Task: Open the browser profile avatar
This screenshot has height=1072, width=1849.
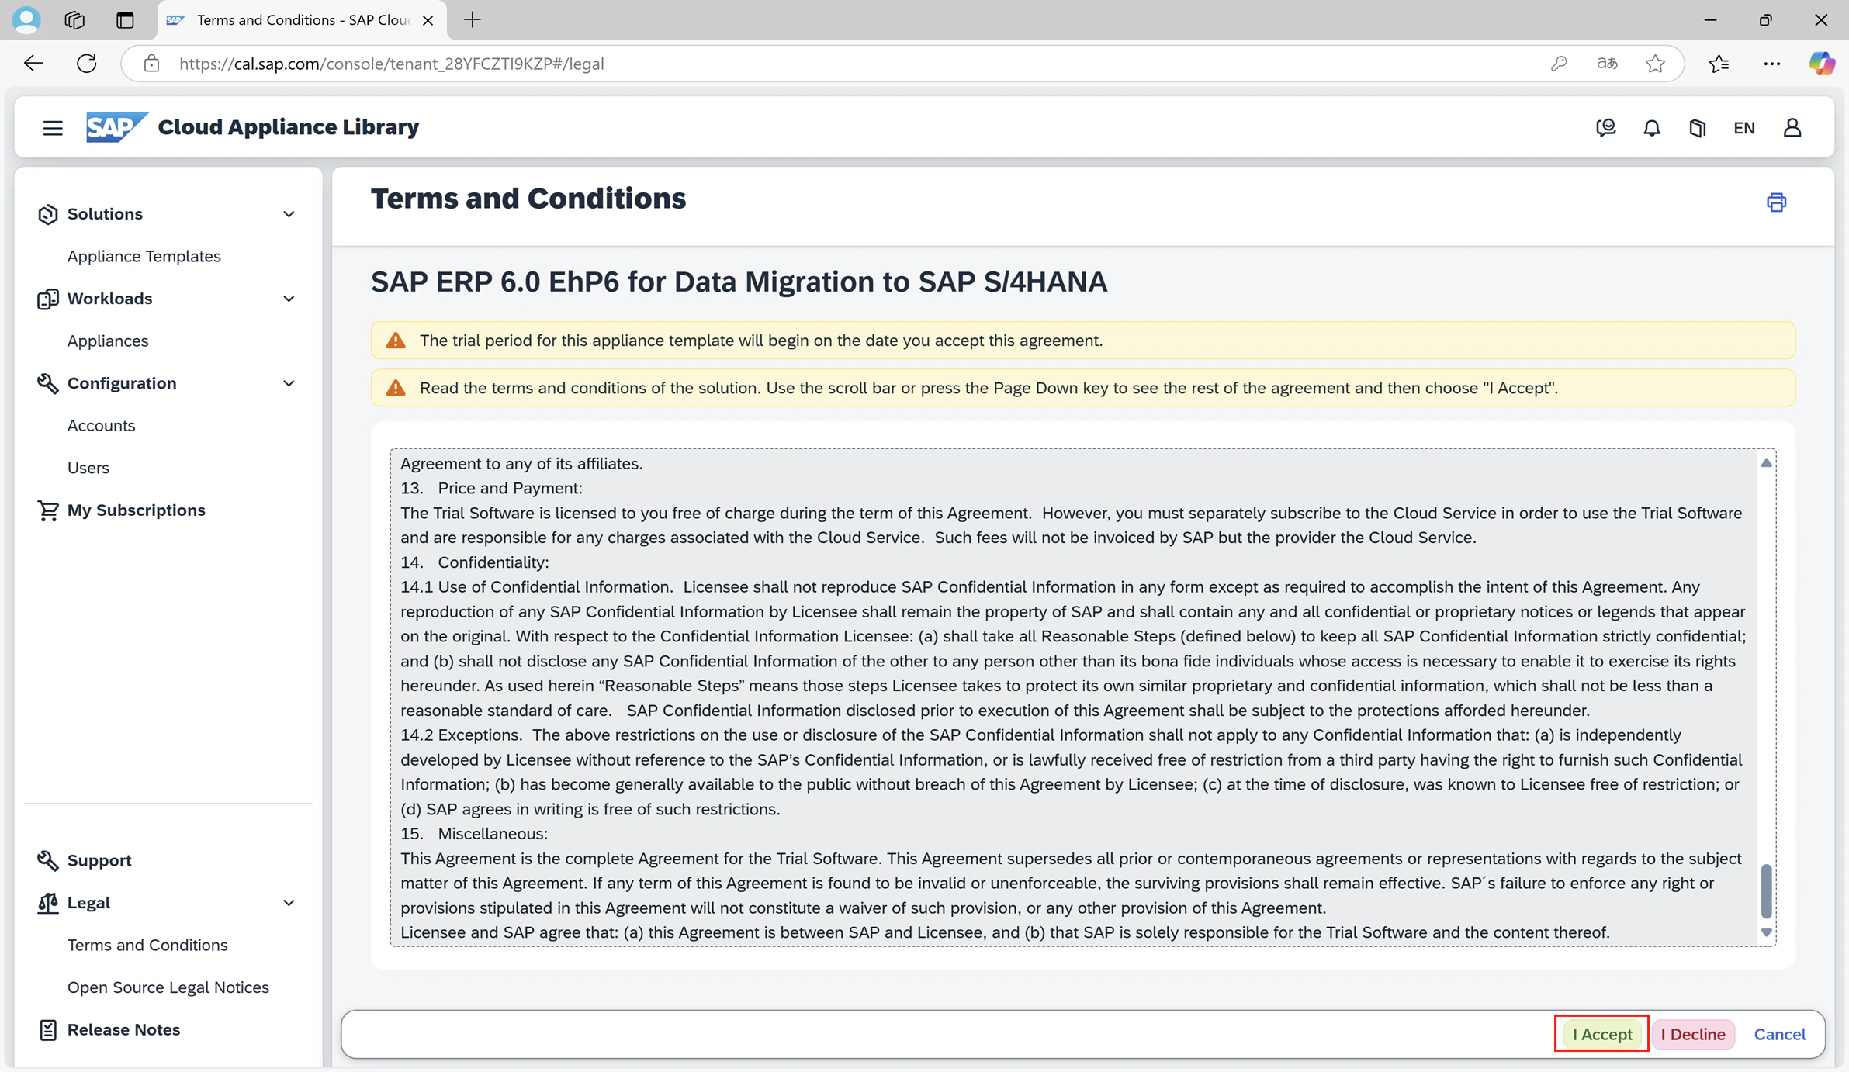Action: coord(26,19)
